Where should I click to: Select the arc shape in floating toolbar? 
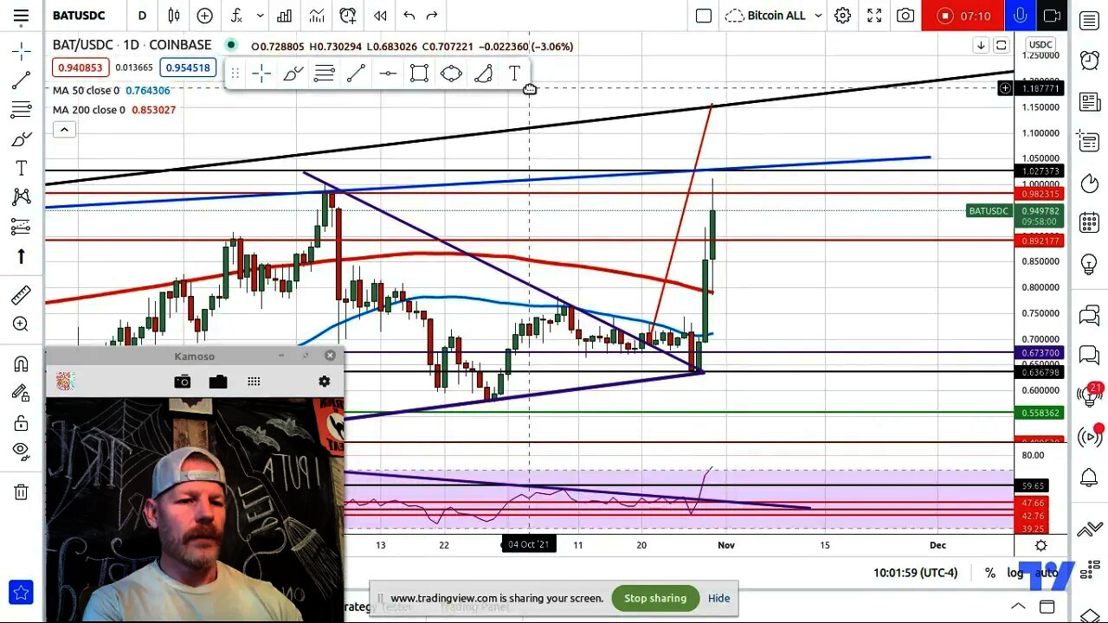tap(483, 74)
